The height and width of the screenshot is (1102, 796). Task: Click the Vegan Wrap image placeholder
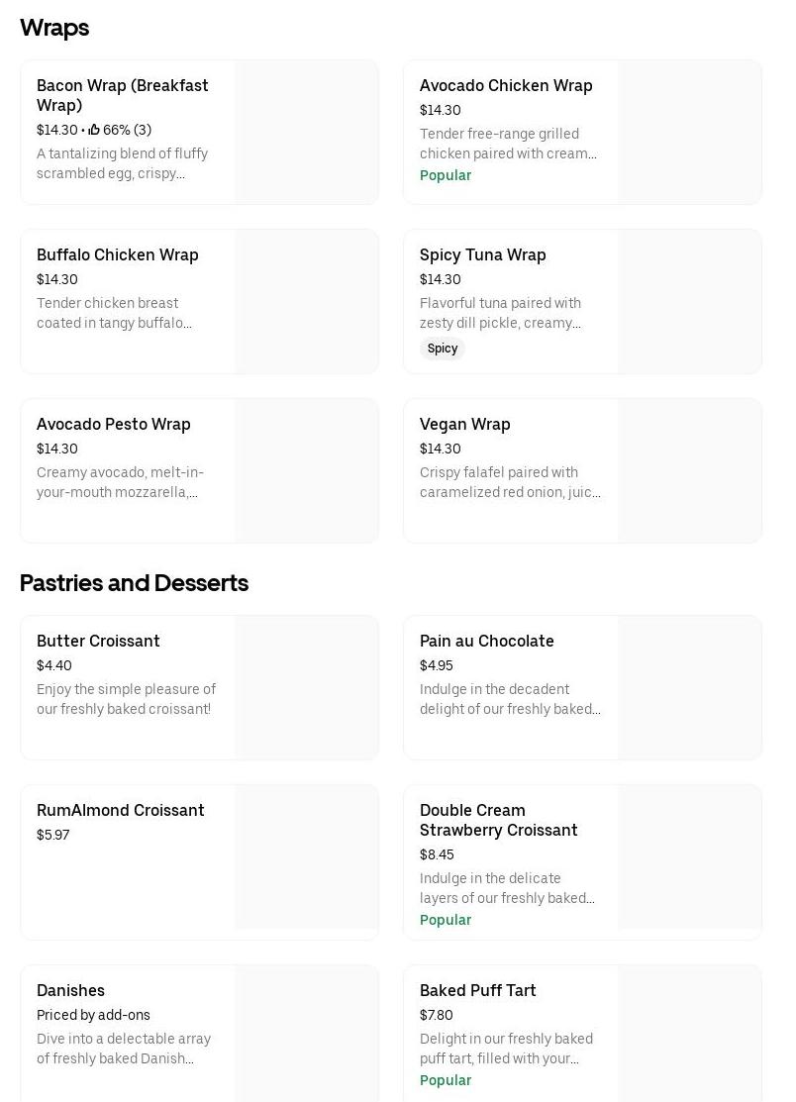click(690, 470)
